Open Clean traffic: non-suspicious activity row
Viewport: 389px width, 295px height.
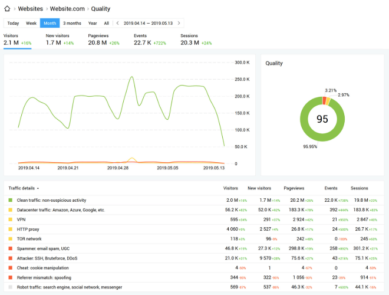pos(51,200)
